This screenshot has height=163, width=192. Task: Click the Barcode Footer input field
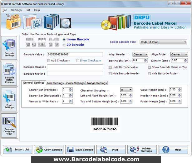click(x=75, y=73)
